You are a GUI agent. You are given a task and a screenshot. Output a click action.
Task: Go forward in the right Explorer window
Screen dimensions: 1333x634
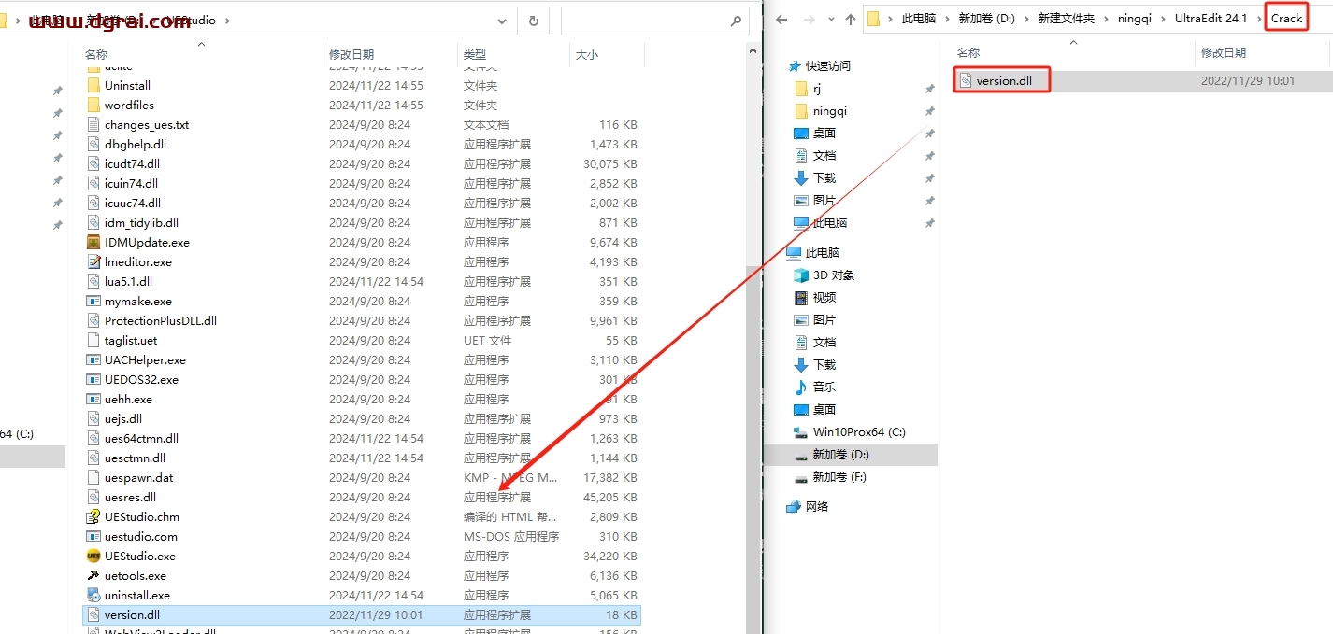(810, 19)
